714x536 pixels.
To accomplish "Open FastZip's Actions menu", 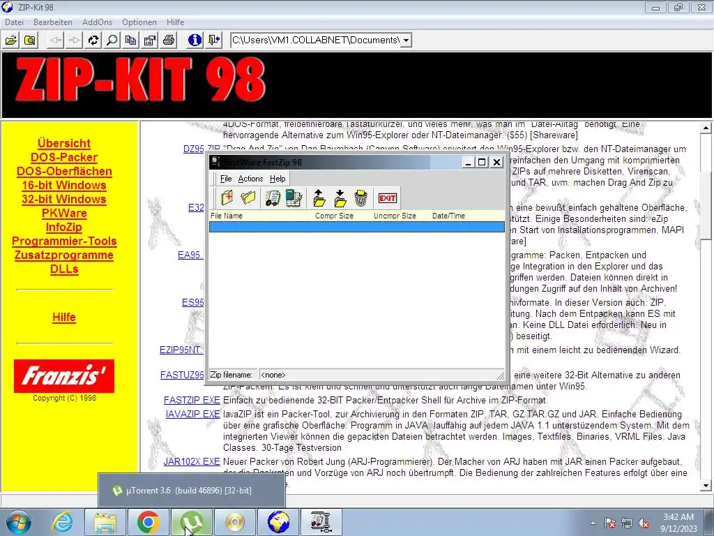I will coord(250,179).
